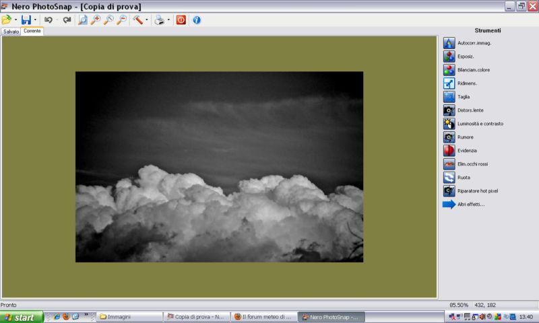The height and width of the screenshot is (323, 539).
Task: Click the blue info icon
Action: point(197,20)
